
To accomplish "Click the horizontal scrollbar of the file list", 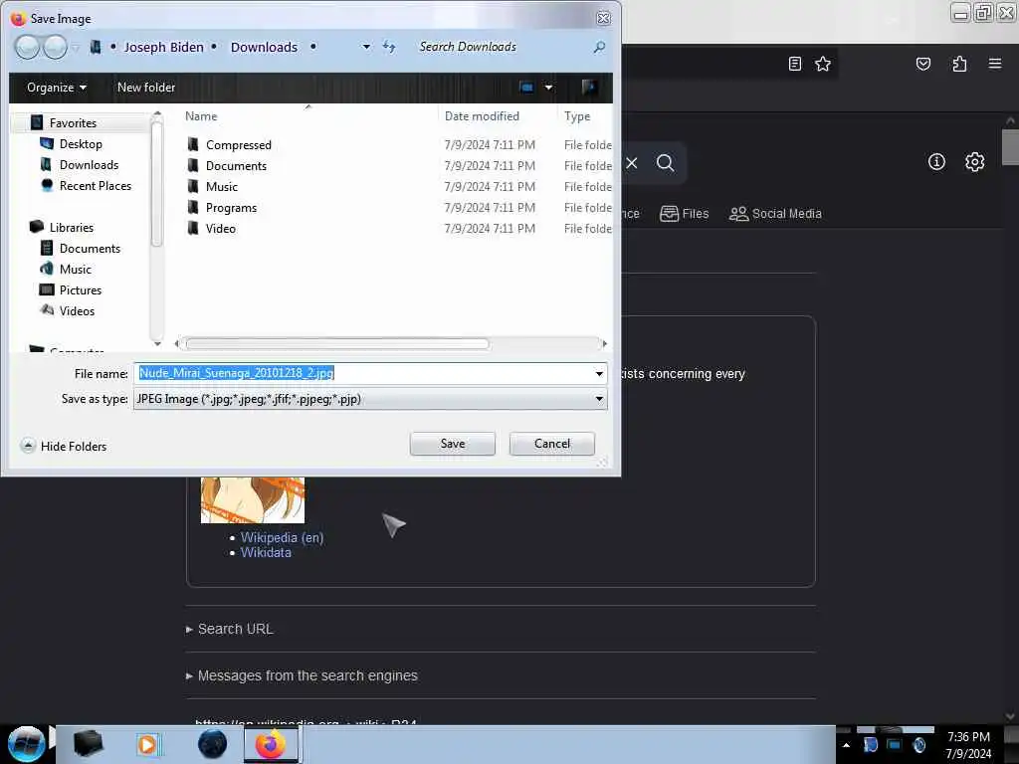I will point(337,343).
